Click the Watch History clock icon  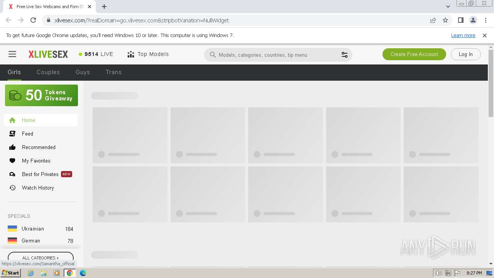pos(12,188)
